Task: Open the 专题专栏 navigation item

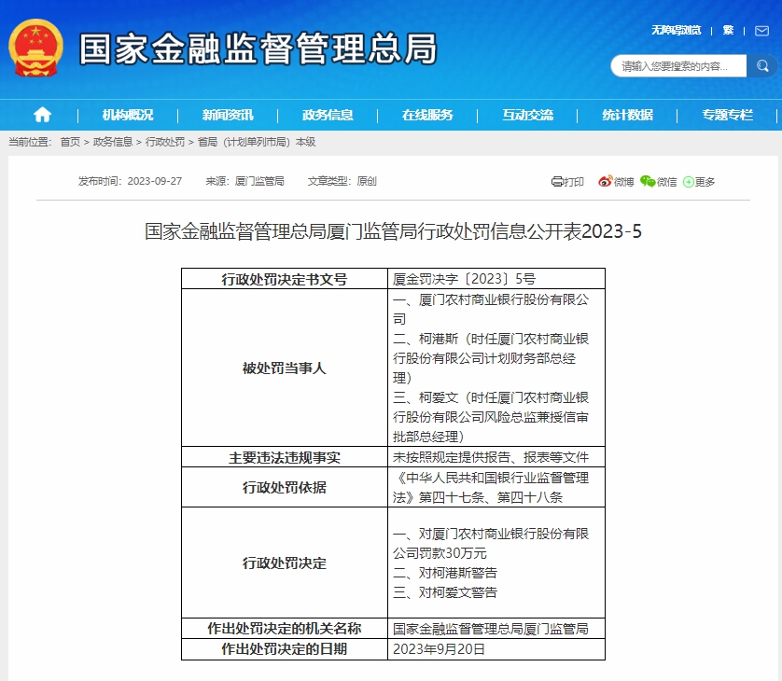Action: [x=727, y=115]
